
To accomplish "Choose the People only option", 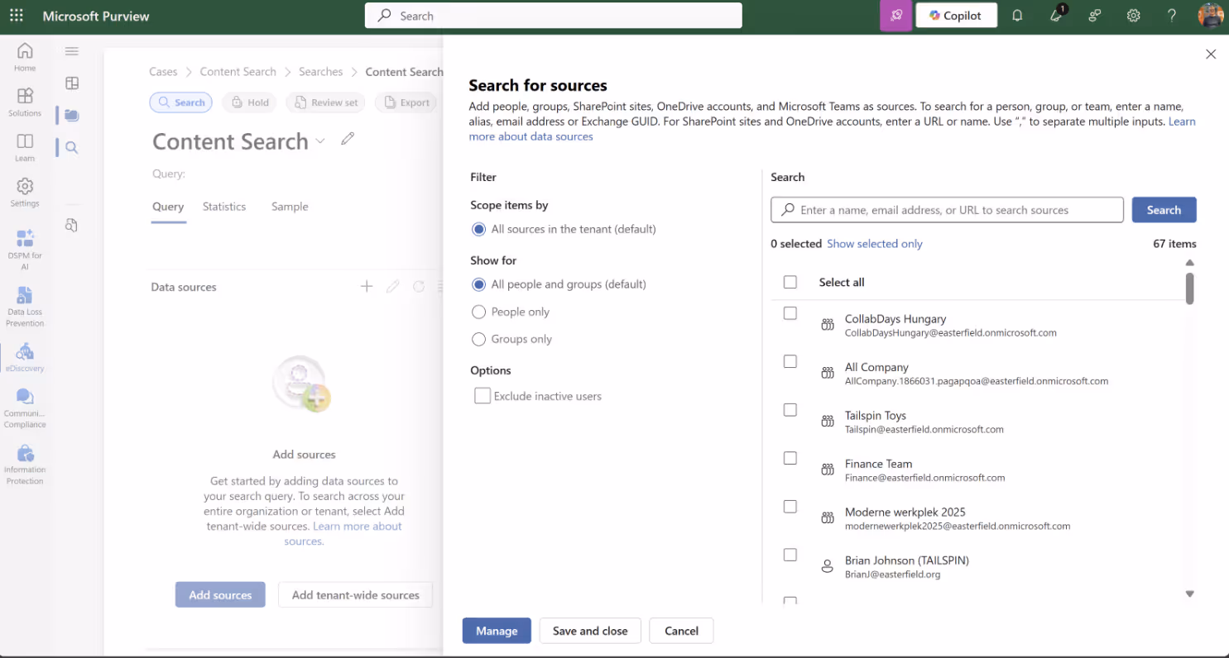I will coord(478,312).
